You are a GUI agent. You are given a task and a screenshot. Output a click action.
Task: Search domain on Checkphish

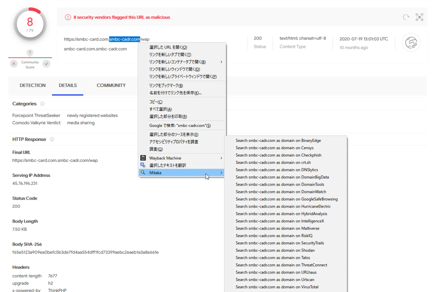(286, 155)
